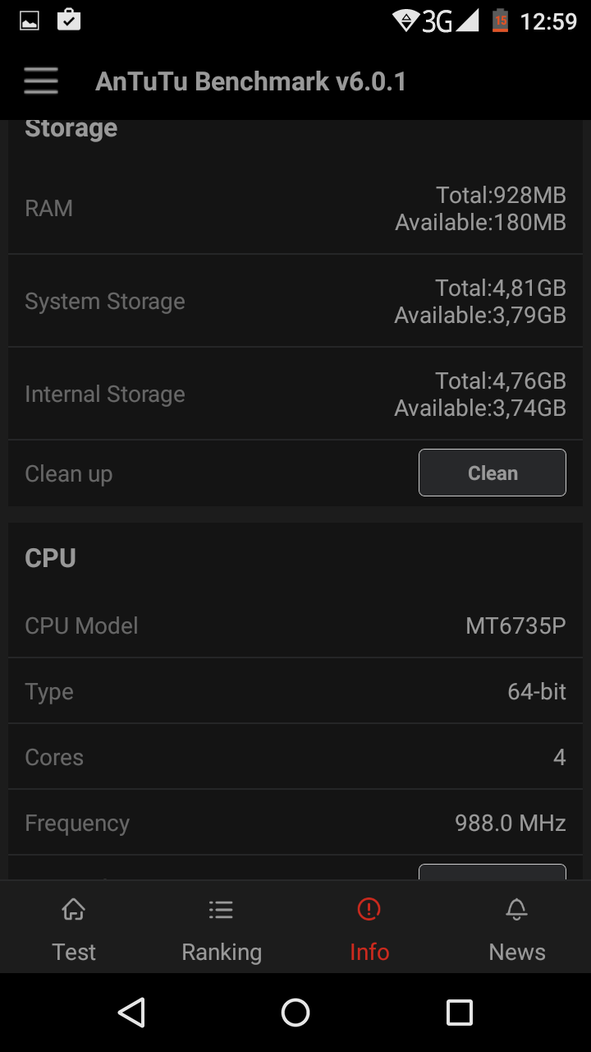Open the hamburger navigation menu
The image size is (591, 1052).
(41, 81)
